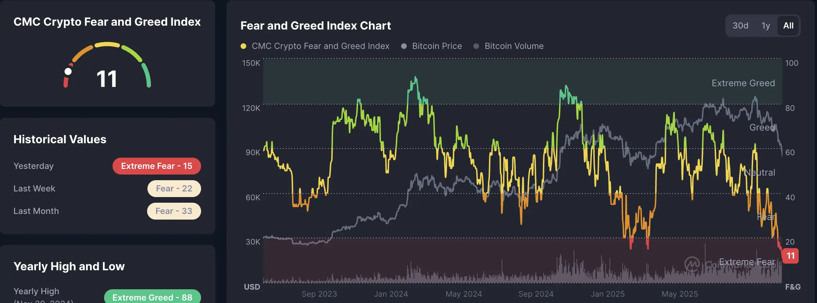This screenshot has height=303, width=817.
Task: Click the red 11 marker on the chart
Action: click(790, 256)
